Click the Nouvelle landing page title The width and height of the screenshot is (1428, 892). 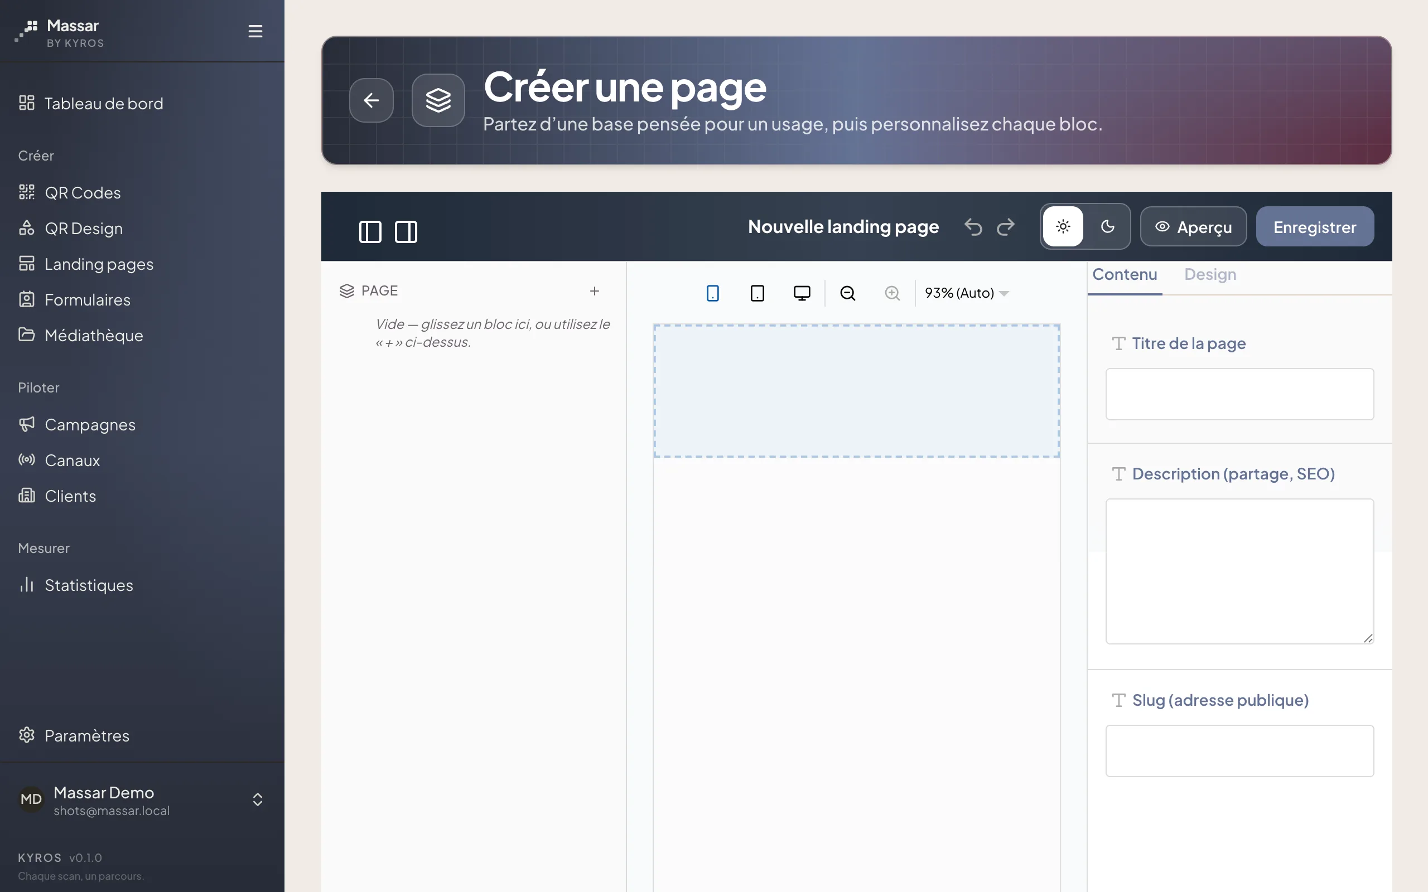(x=843, y=226)
